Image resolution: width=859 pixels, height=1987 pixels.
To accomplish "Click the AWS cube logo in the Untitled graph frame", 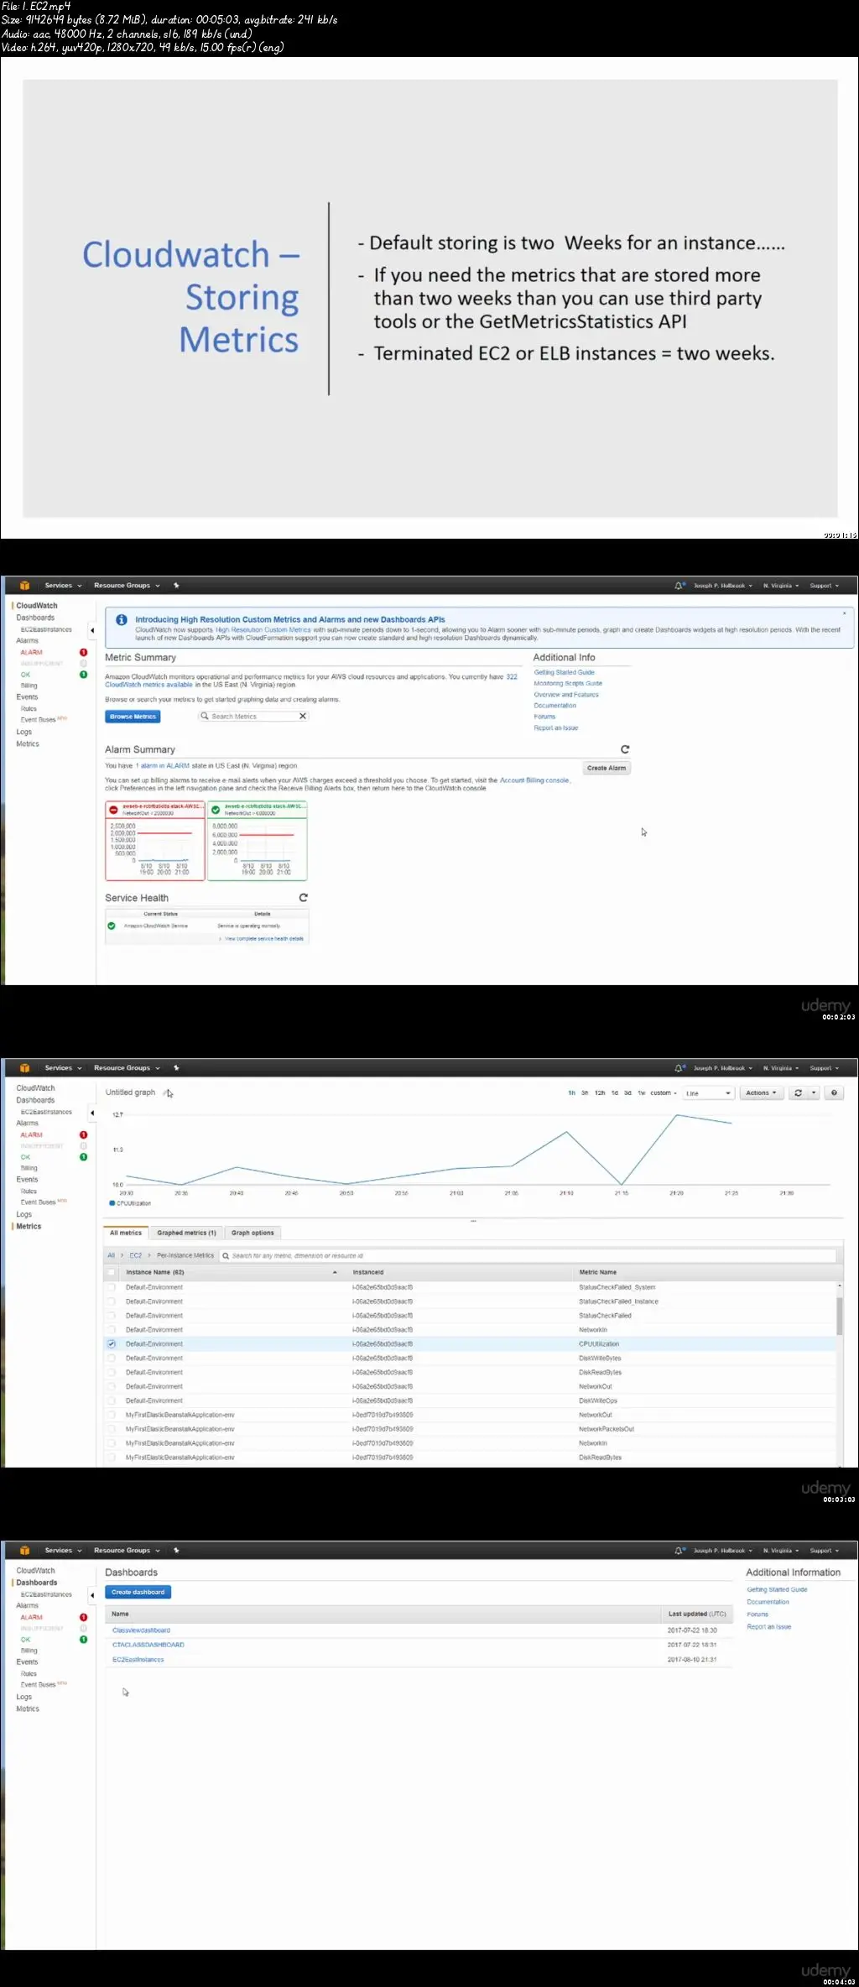I will [24, 1068].
